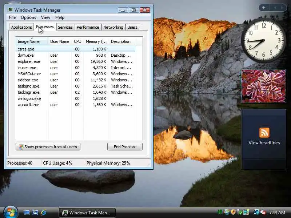Click the End Process button

[125, 147]
